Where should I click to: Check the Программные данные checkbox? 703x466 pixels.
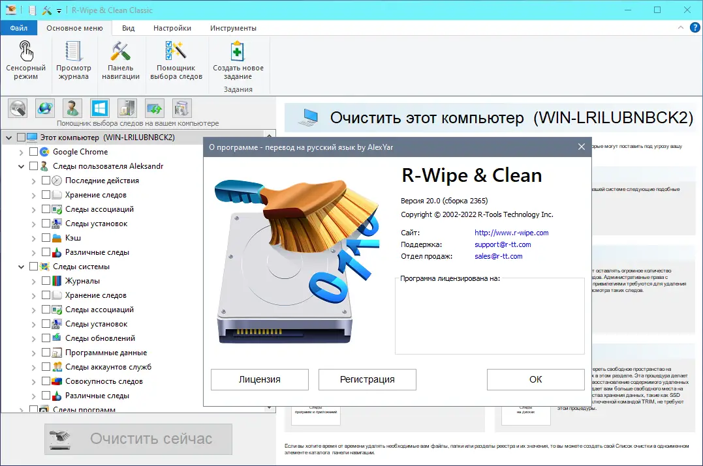pyautogui.click(x=46, y=353)
